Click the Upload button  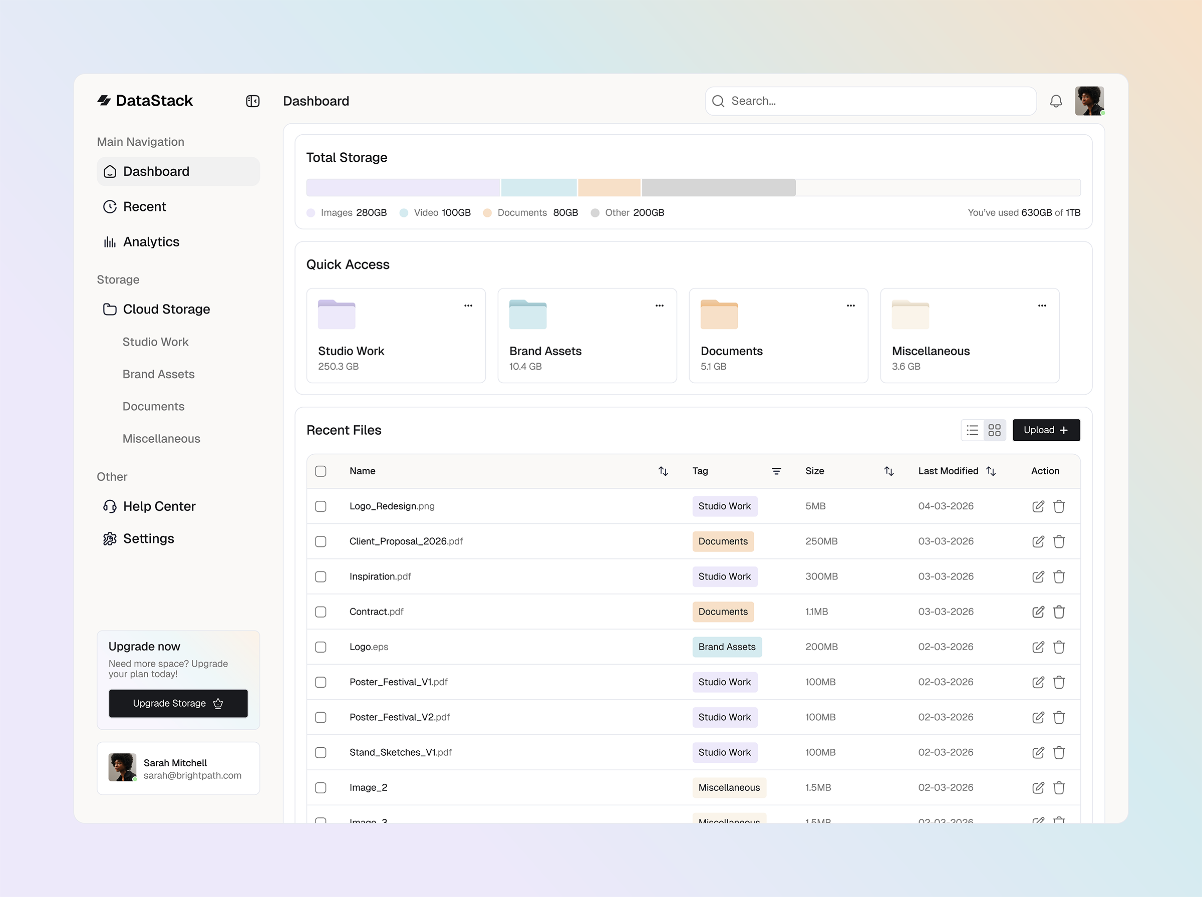coord(1046,430)
